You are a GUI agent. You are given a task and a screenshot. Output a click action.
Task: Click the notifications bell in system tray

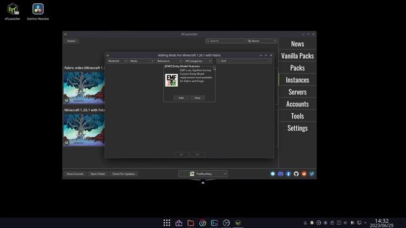tap(305, 223)
